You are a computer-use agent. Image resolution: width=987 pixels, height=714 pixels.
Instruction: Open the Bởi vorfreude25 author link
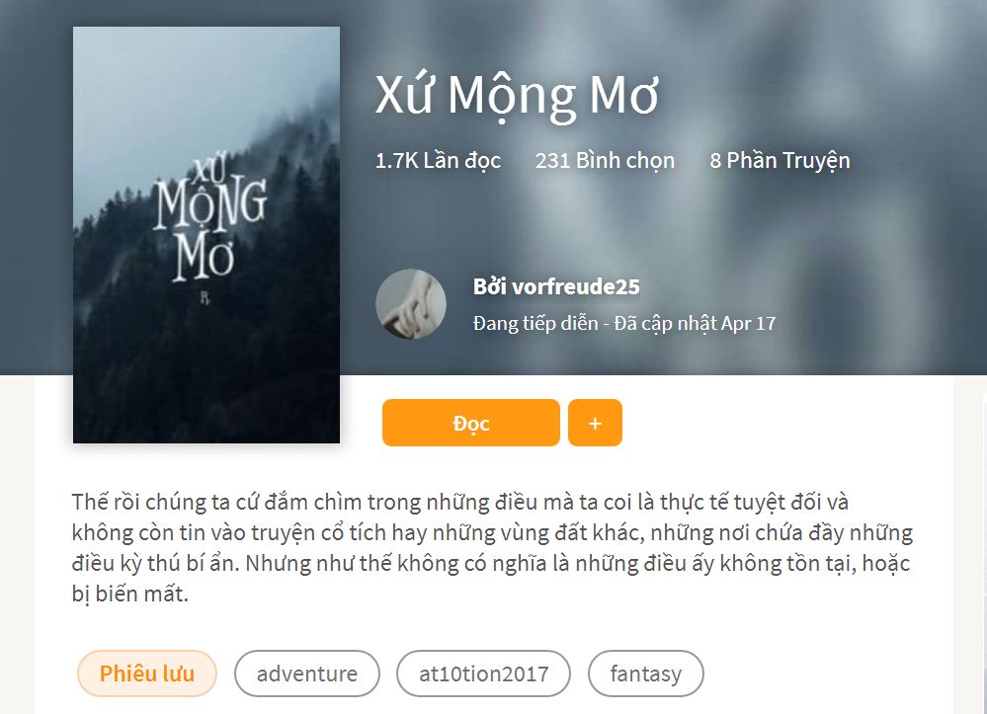pyautogui.click(x=556, y=286)
